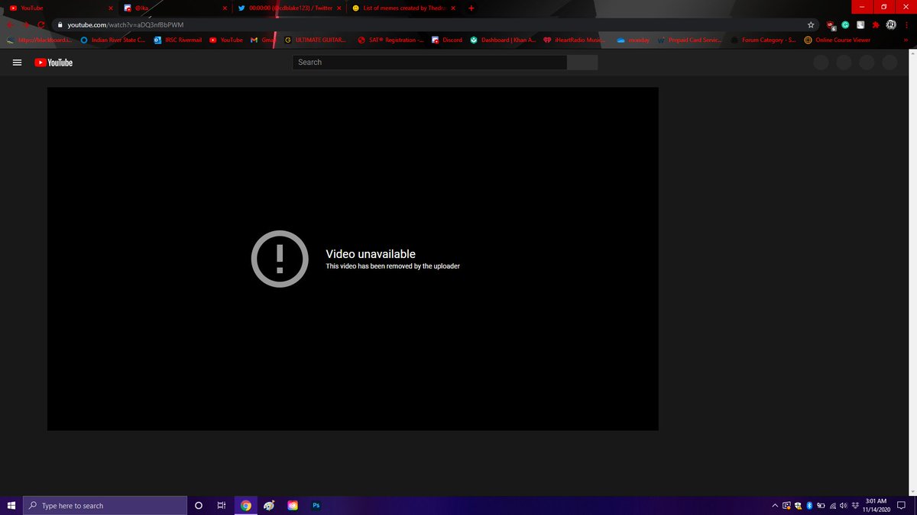Open the Gmail bookmark
Image resolution: width=917 pixels, height=515 pixels.
tap(262, 40)
